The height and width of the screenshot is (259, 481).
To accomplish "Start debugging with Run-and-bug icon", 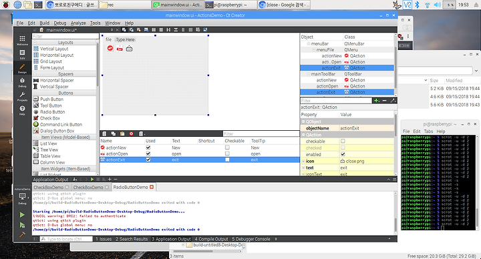I will click(22, 225).
